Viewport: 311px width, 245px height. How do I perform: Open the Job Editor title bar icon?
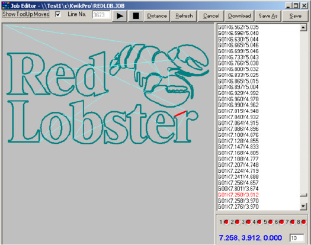click(x=5, y=5)
